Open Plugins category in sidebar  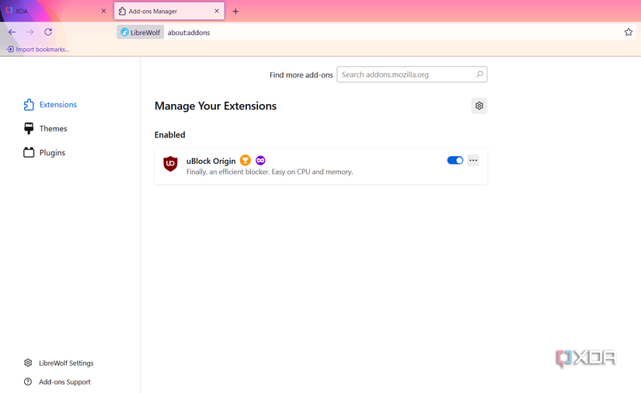tap(44, 153)
